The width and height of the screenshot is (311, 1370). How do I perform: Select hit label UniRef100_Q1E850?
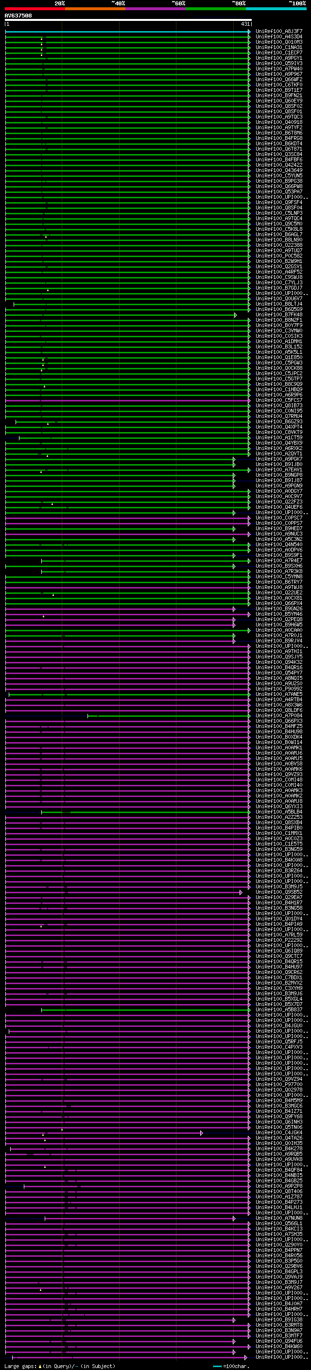tap(279, 357)
